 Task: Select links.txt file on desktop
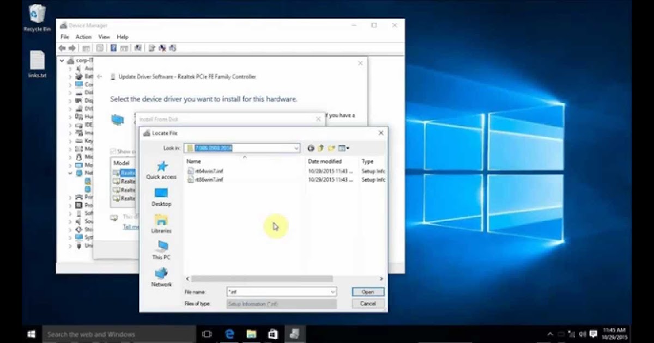tap(37, 64)
